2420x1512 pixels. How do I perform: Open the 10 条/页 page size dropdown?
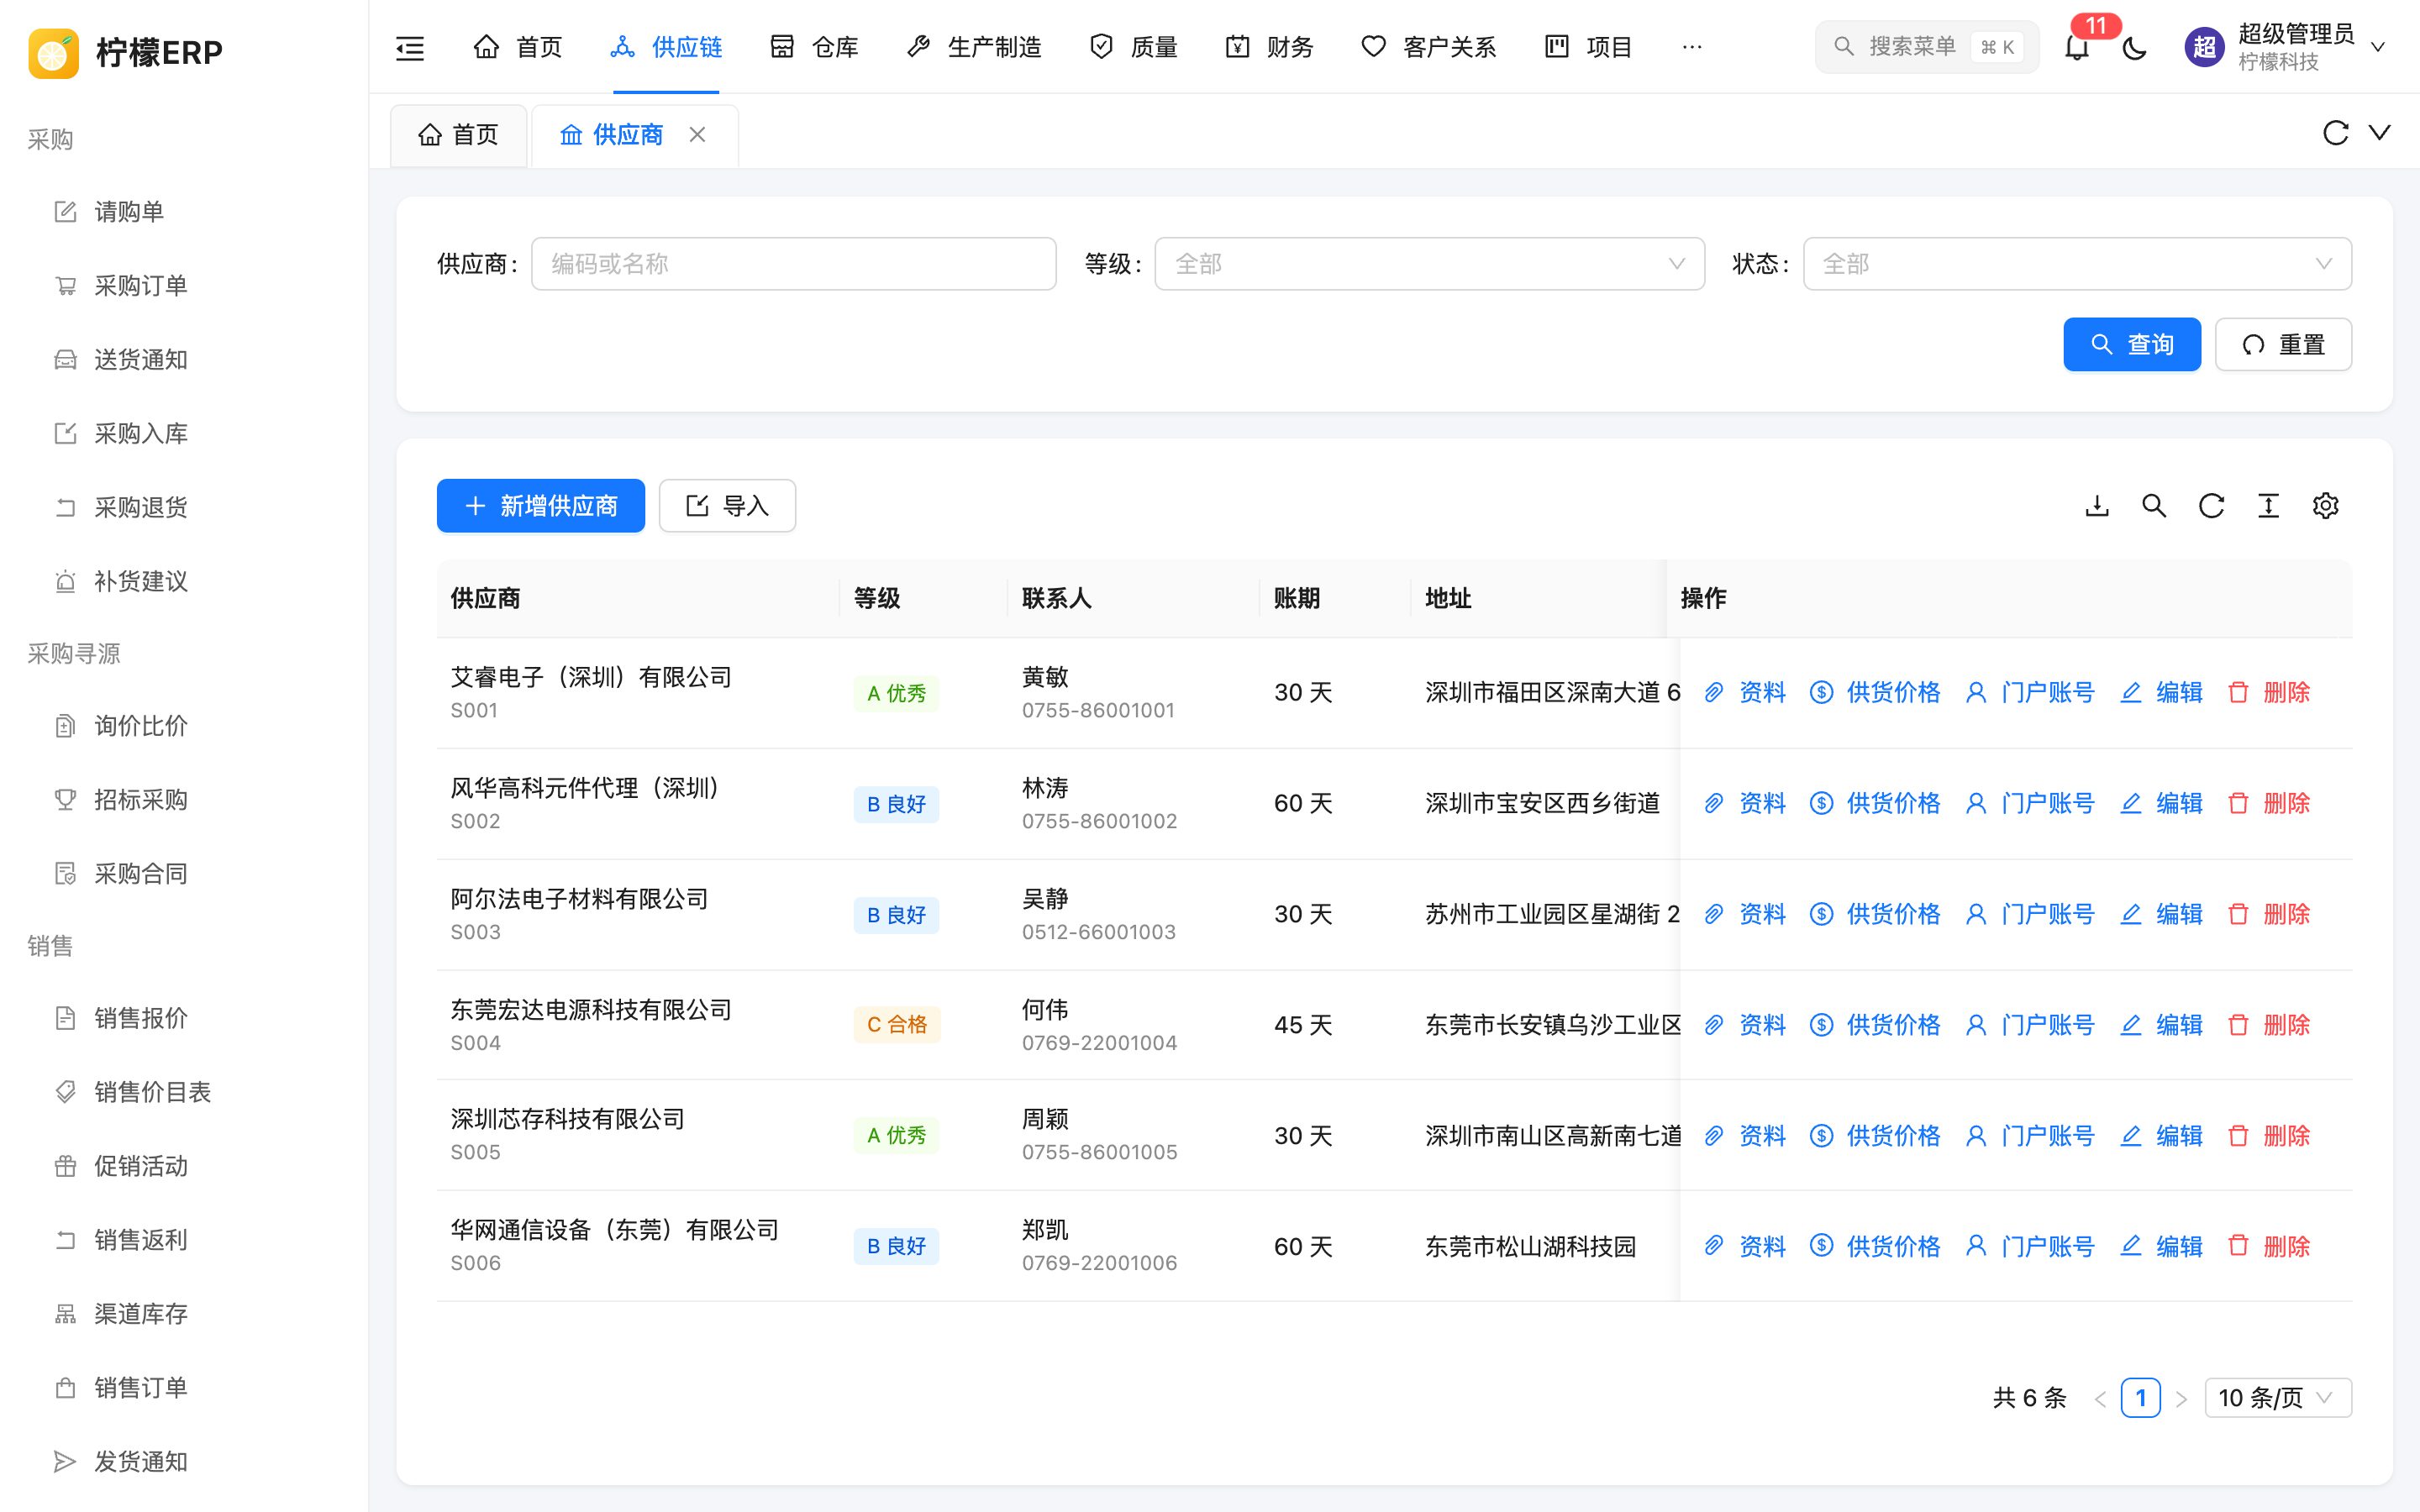[2278, 1398]
